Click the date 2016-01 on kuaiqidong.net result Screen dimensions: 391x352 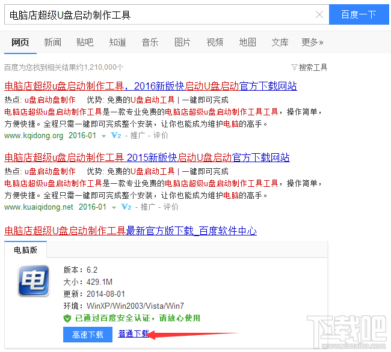(93, 207)
